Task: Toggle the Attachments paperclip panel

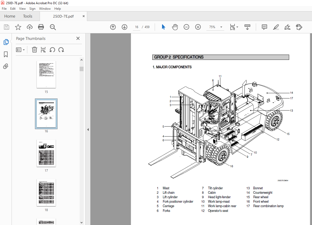Action: pyautogui.click(x=6, y=66)
